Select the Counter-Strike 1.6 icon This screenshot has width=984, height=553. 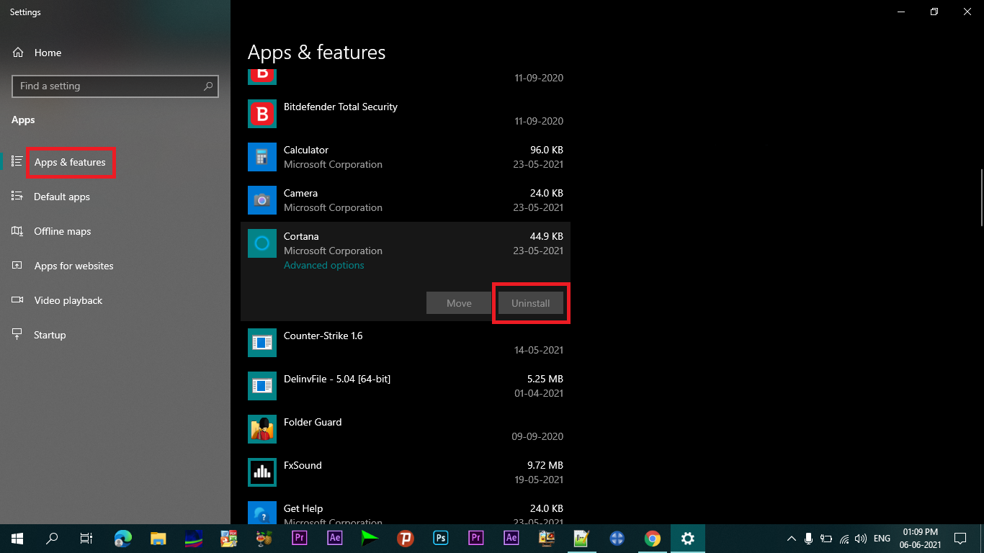[262, 343]
